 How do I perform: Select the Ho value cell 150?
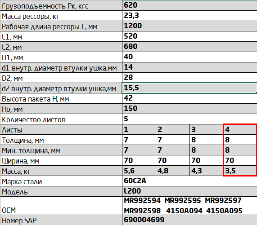point(189,109)
